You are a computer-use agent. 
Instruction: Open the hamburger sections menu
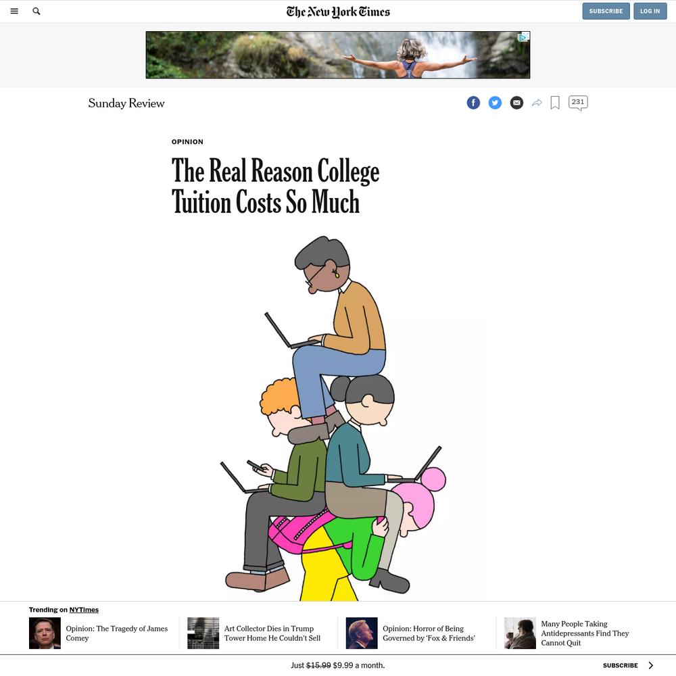(14, 11)
